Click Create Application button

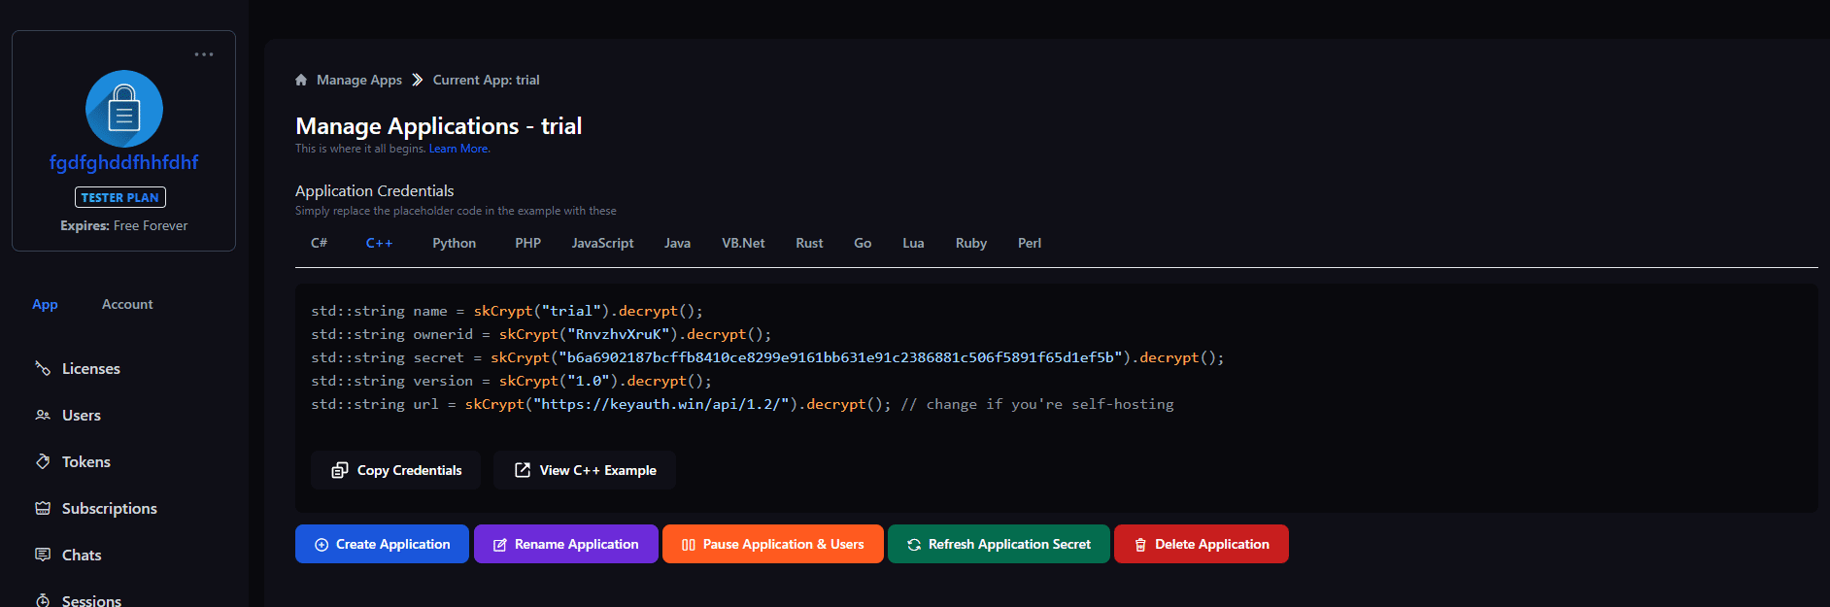click(x=382, y=544)
